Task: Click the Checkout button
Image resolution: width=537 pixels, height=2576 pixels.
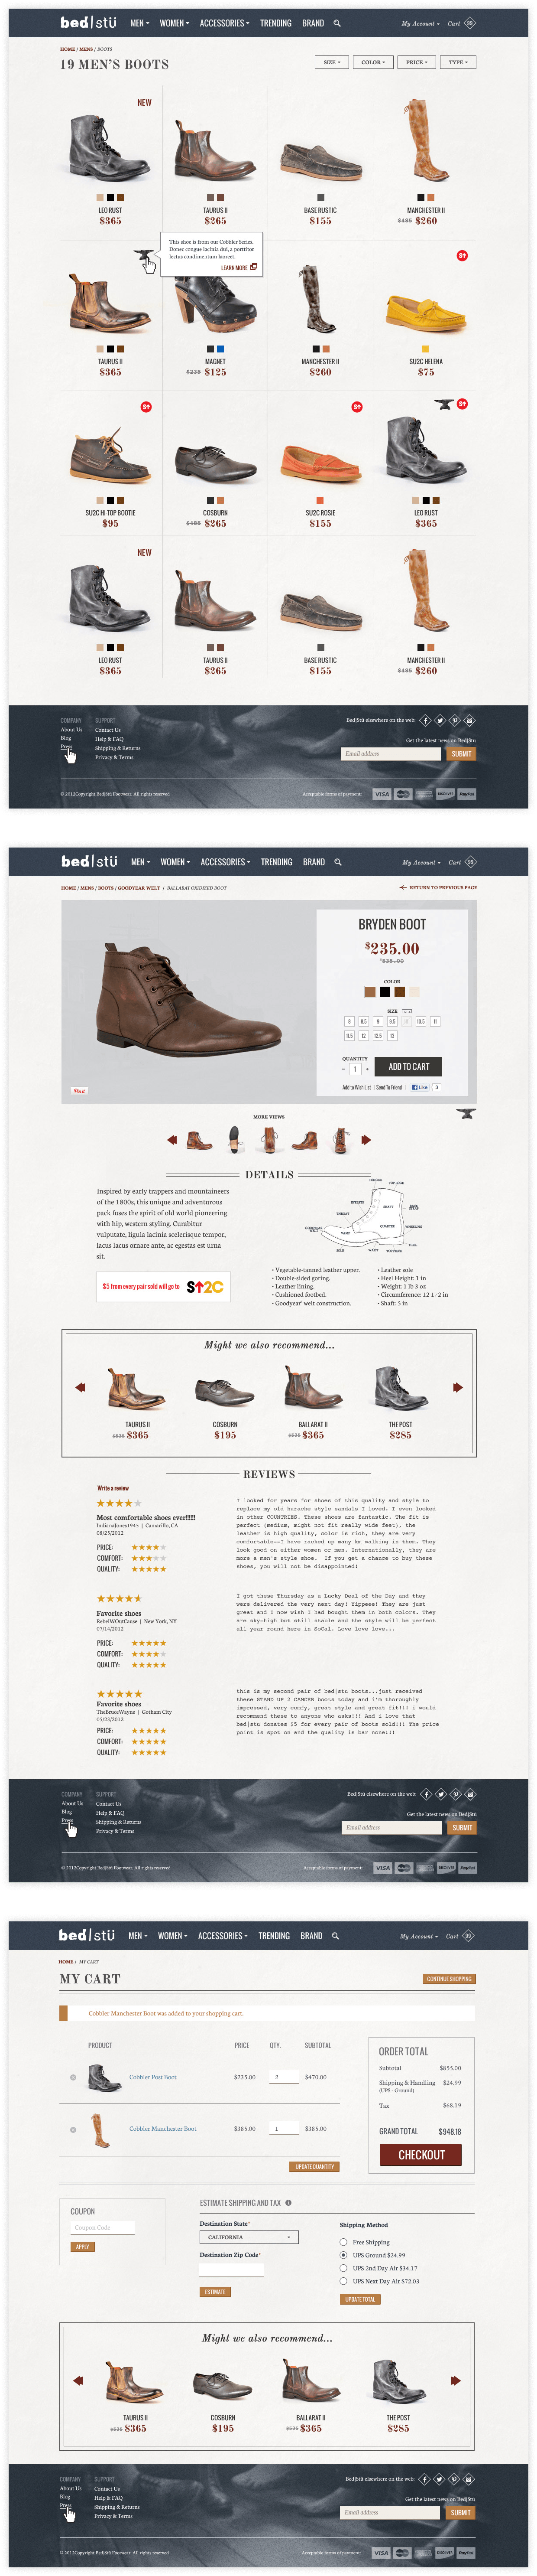Action: [x=421, y=2155]
